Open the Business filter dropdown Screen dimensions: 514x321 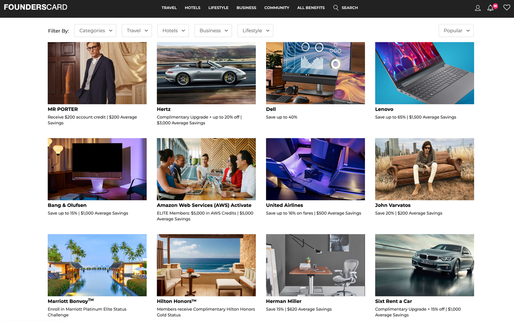pyautogui.click(x=213, y=30)
